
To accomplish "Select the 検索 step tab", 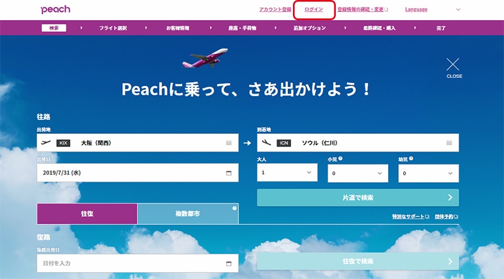I will 54,28.
